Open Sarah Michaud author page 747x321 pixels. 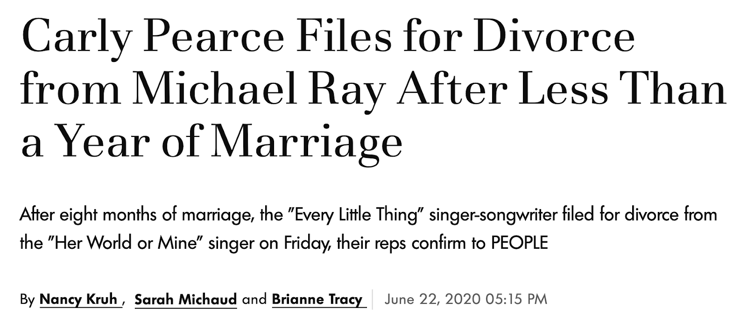[186, 299]
